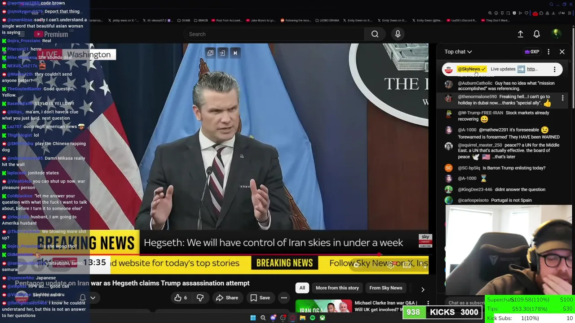Open the YouTube account avatar menu

556,34
